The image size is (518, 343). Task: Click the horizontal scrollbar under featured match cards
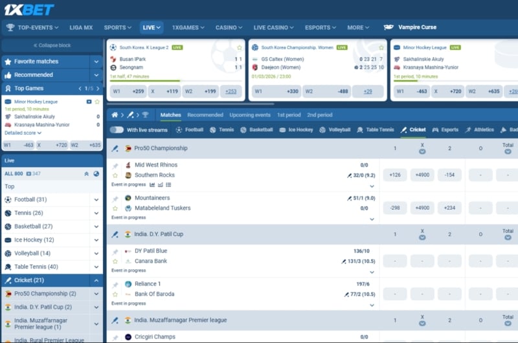190,104
